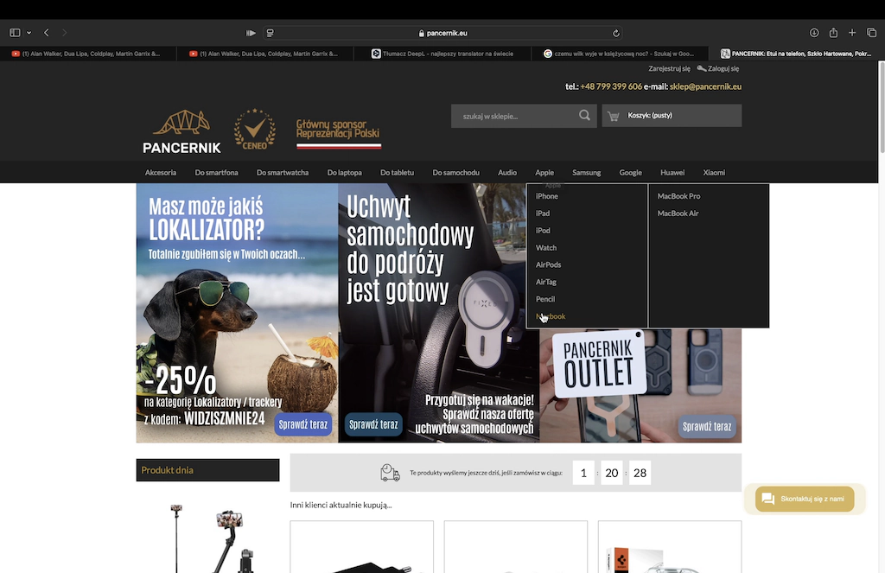Select AirPods in the Apple dropdown

point(548,264)
